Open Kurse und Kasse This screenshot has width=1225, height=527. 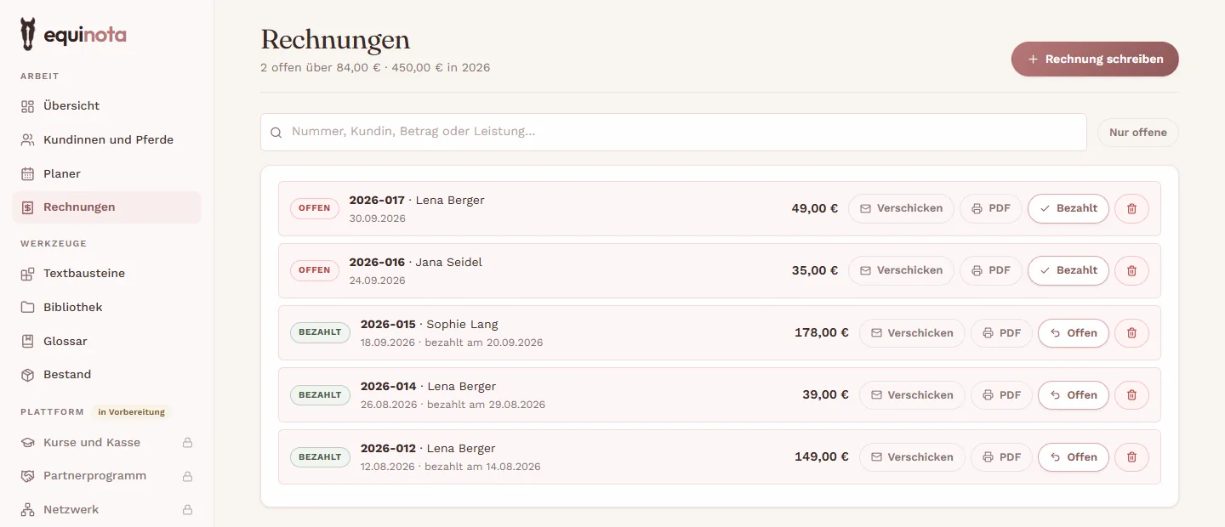point(106,443)
